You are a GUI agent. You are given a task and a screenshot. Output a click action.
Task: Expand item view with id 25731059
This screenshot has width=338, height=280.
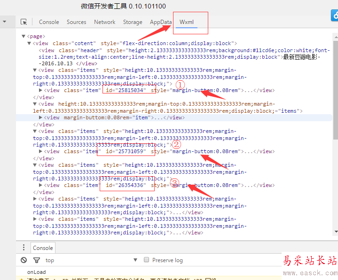click(40, 151)
